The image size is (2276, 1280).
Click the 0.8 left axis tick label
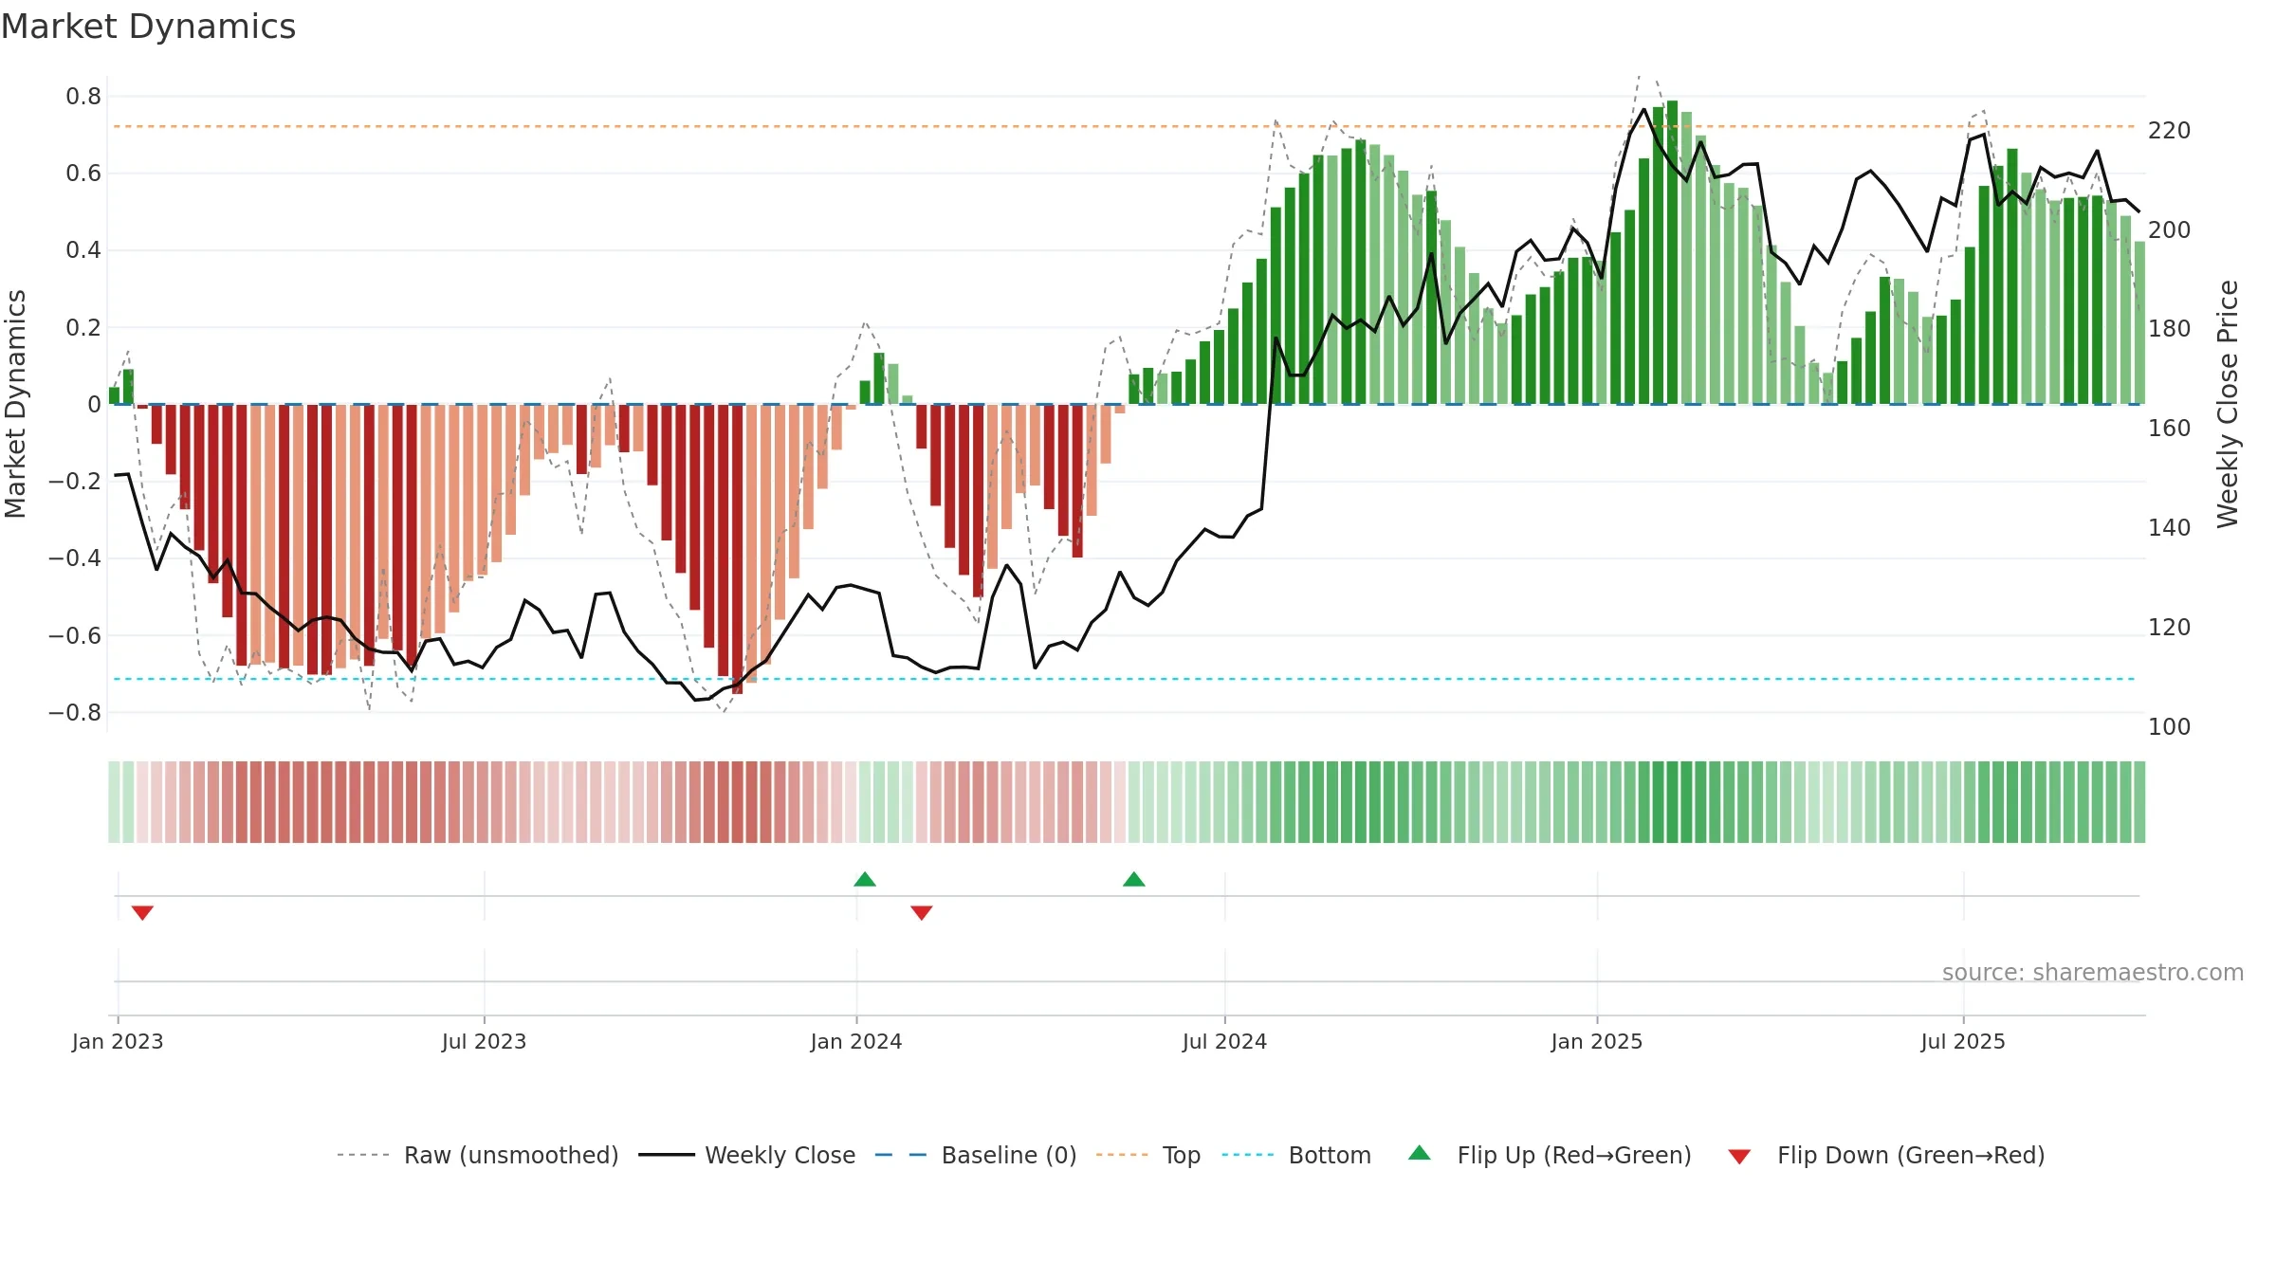coord(83,97)
